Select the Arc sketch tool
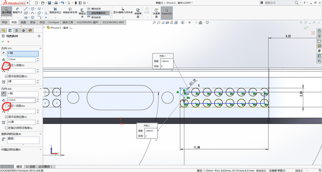The height and width of the screenshot is (172, 322). (33, 13)
